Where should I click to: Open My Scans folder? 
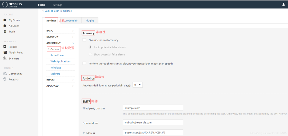pos(14,20)
